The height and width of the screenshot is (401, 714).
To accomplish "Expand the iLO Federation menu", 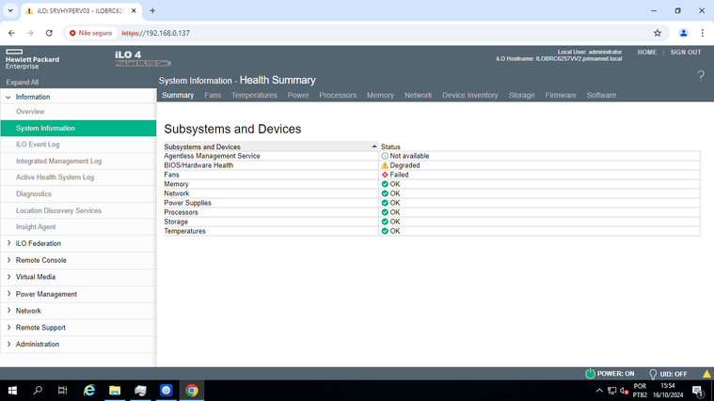I will pos(38,243).
